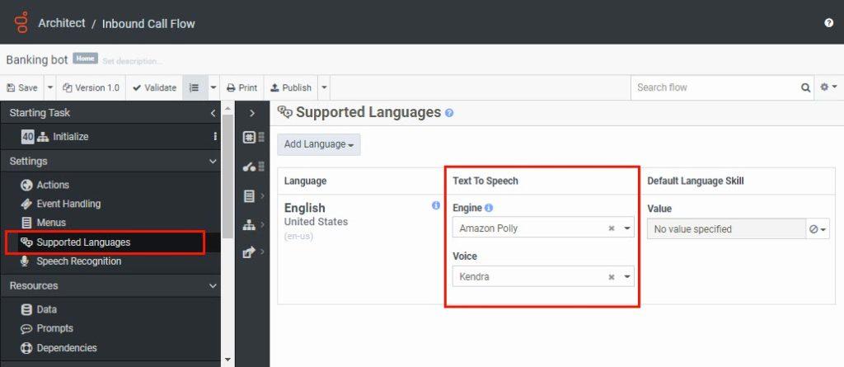Clear the Kendra voice selection
This screenshot has height=367, width=844.
612,277
